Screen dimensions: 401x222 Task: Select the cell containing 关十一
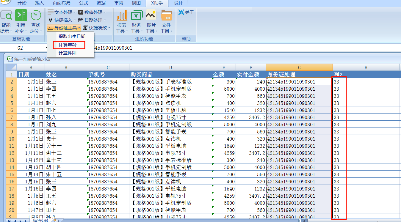coord(66,146)
